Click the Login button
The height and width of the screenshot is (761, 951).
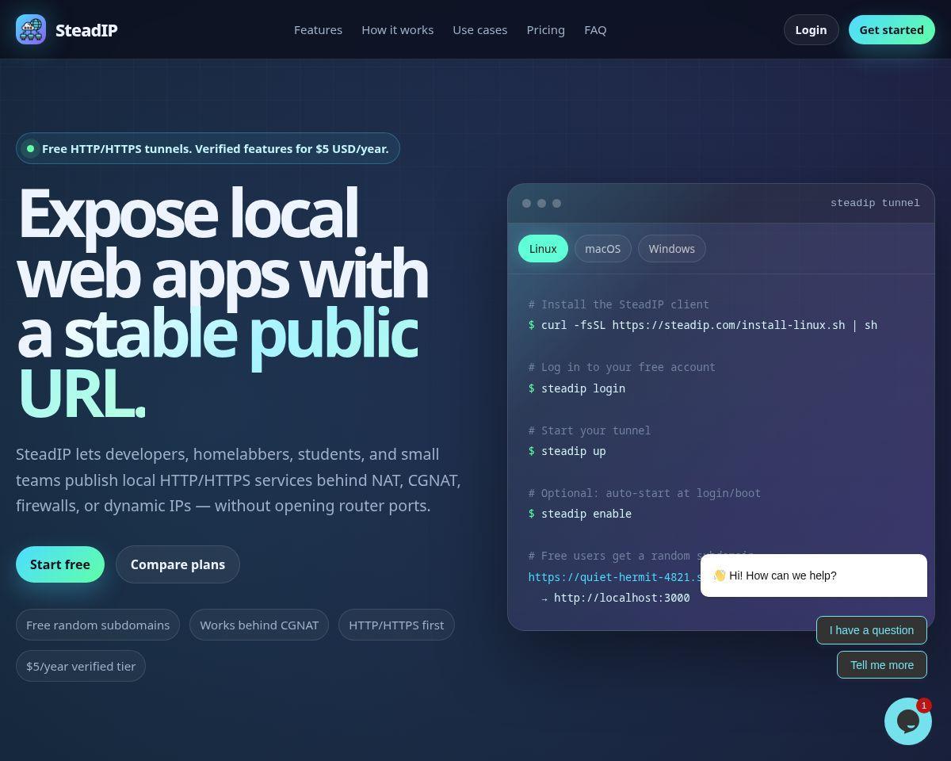point(811,30)
